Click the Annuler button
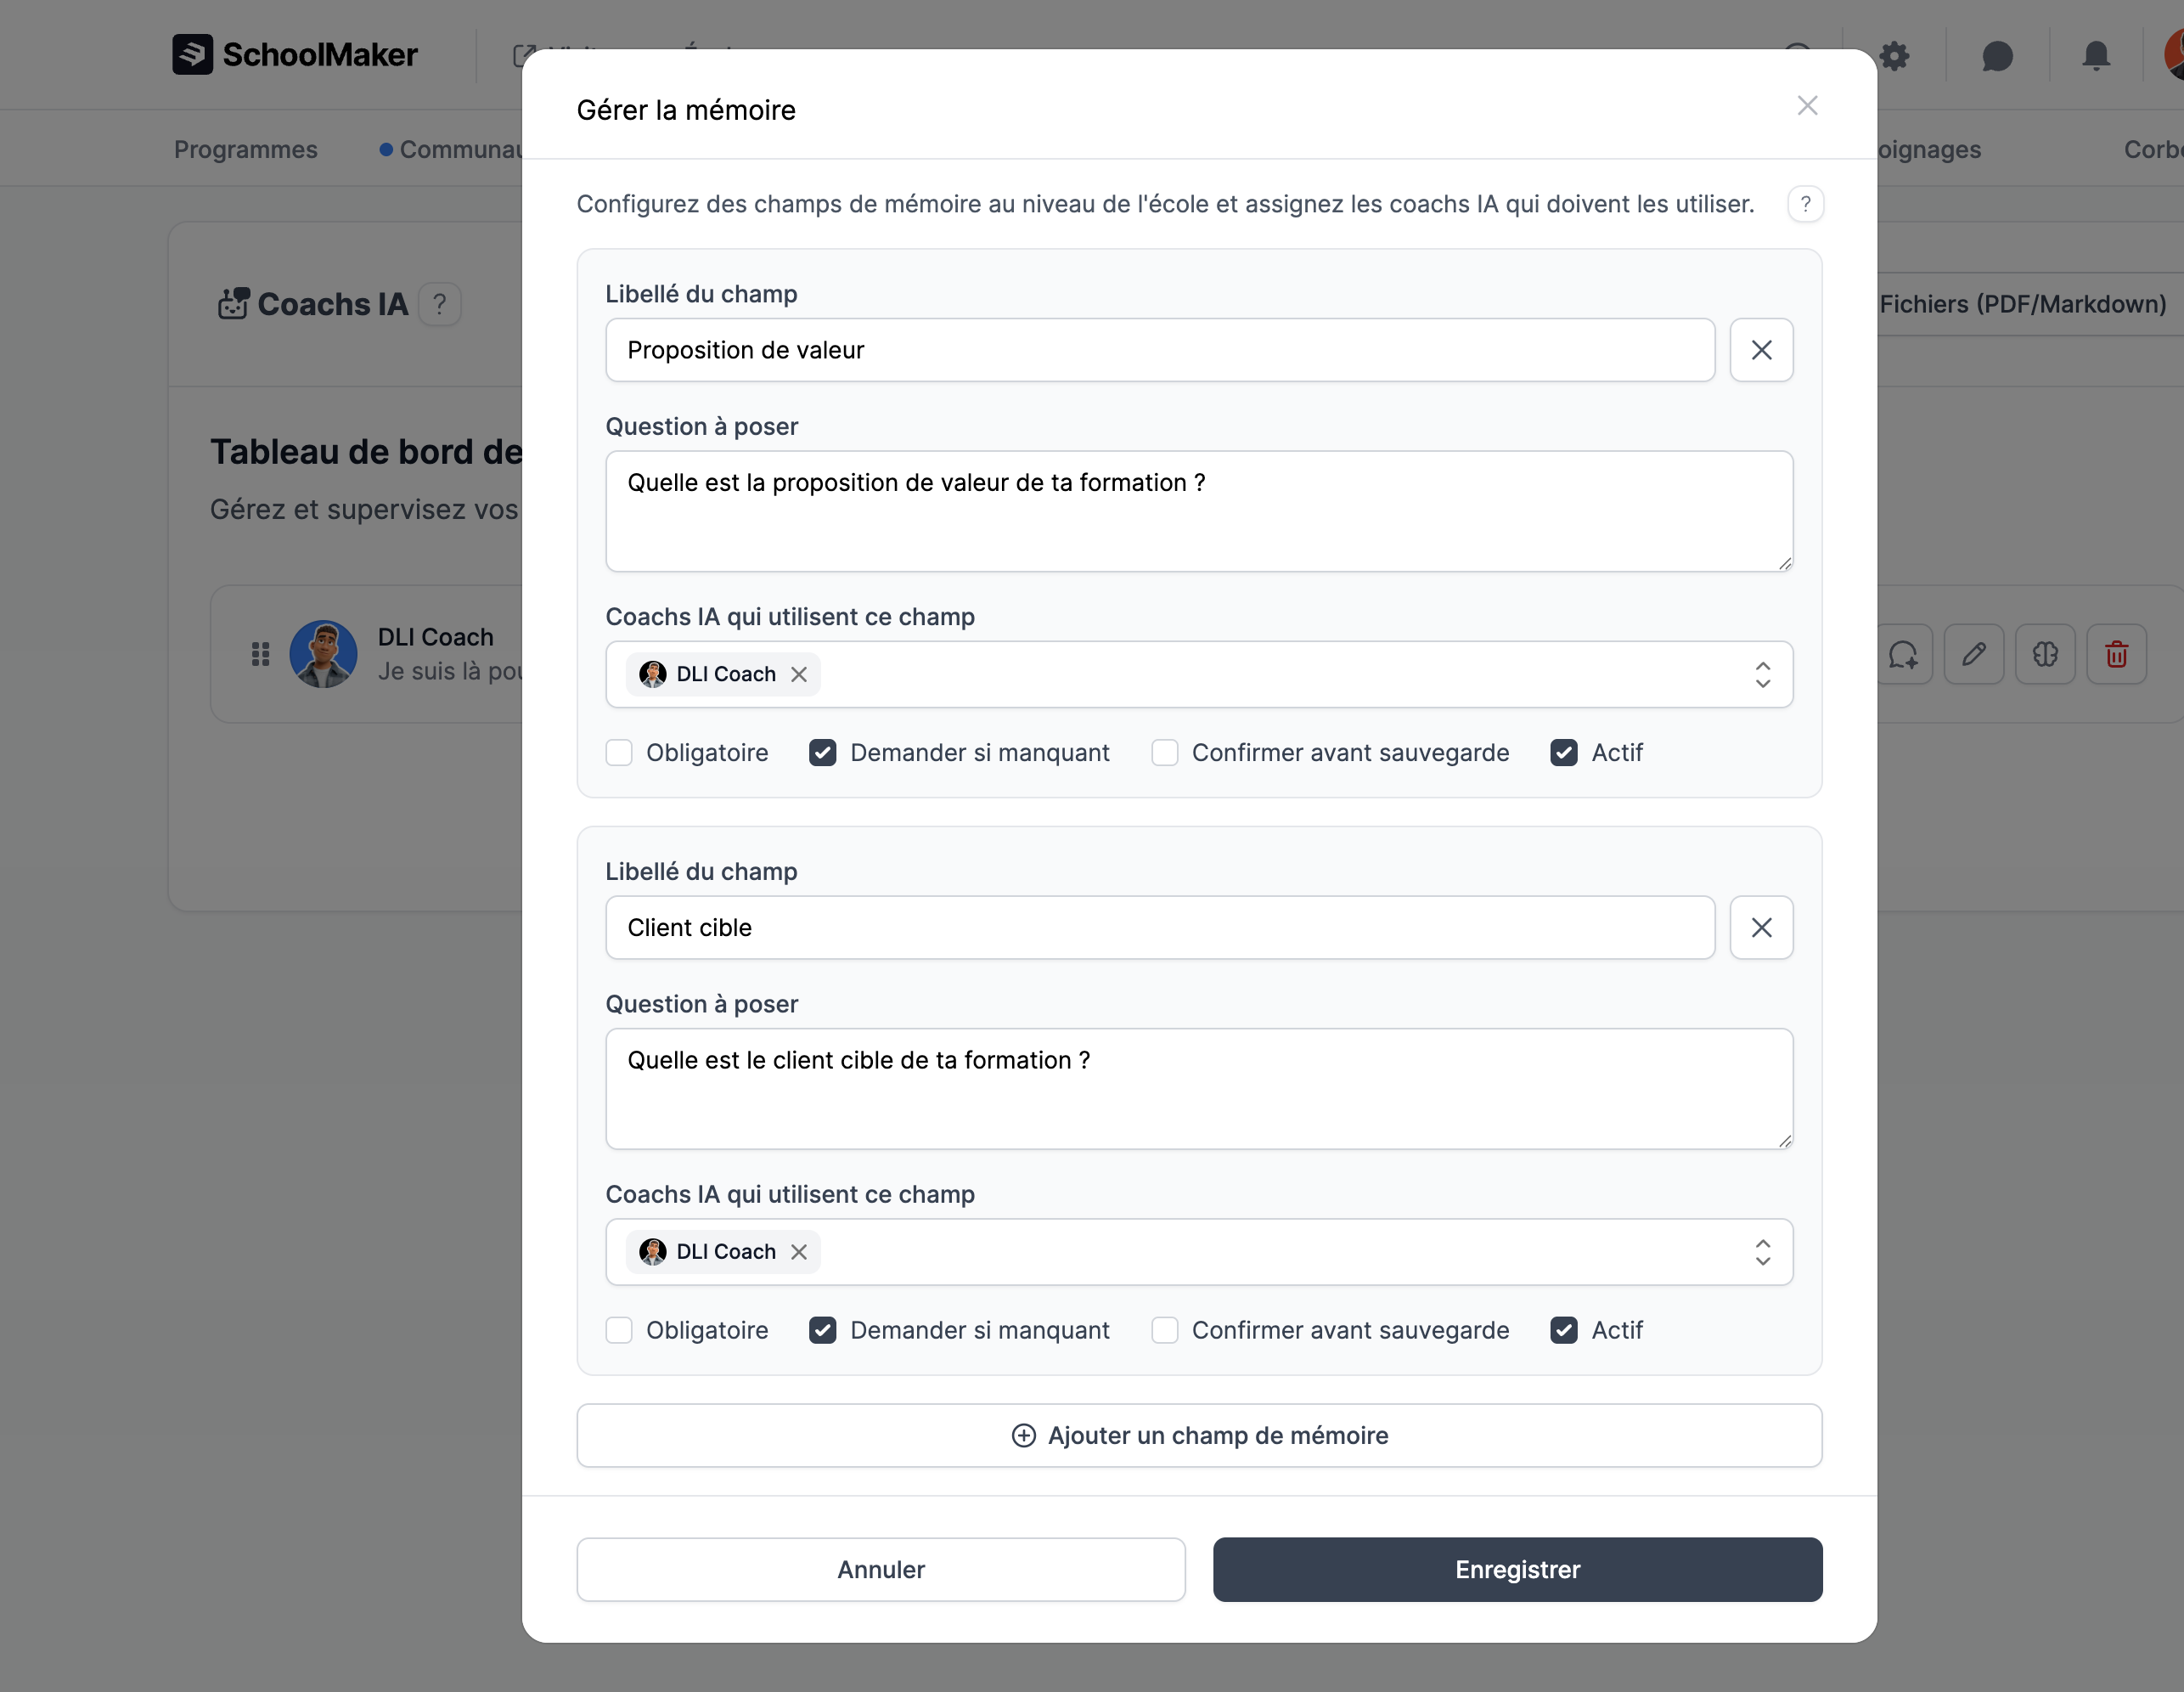2184x1692 pixels. click(x=880, y=1569)
